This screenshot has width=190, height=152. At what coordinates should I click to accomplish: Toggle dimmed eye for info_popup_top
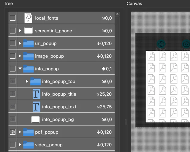tap(12, 81)
